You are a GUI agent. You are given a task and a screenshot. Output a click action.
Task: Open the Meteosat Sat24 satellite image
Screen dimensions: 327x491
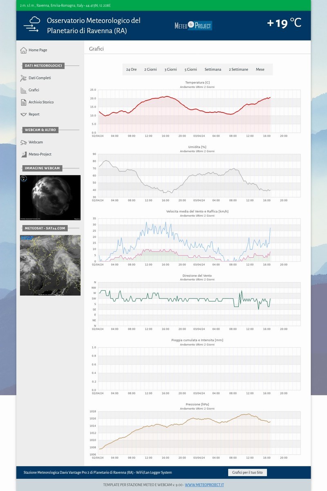pyautogui.click(x=50, y=265)
